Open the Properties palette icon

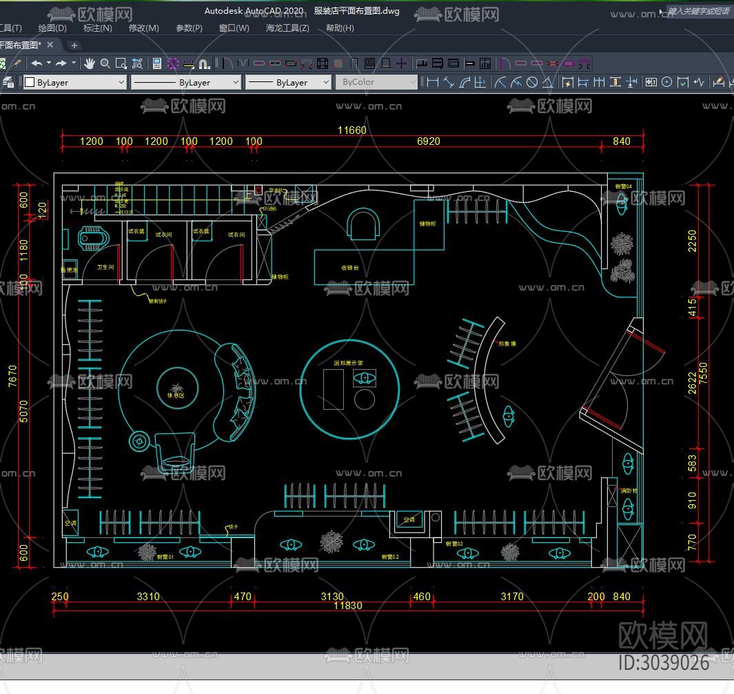[157, 63]
